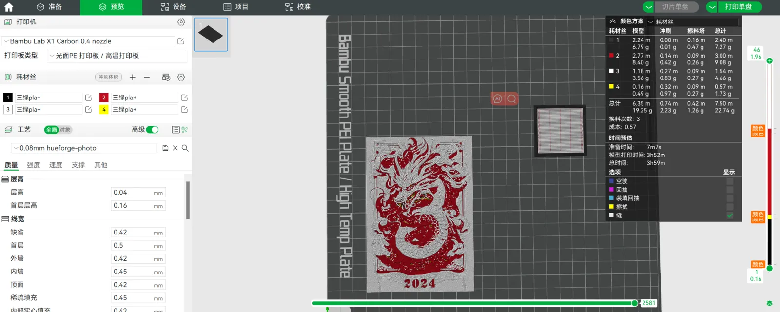The height and width of the screenshot is (312, 780).
Task: Check the 空驶 travel display checkbox
Action: point(730,181)
